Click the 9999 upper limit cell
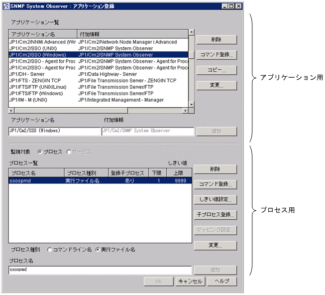The width and height of the screenshot is (325, 295). 180,181
